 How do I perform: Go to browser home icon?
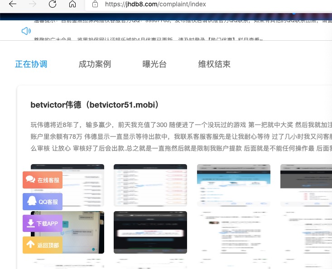[72, 4]
